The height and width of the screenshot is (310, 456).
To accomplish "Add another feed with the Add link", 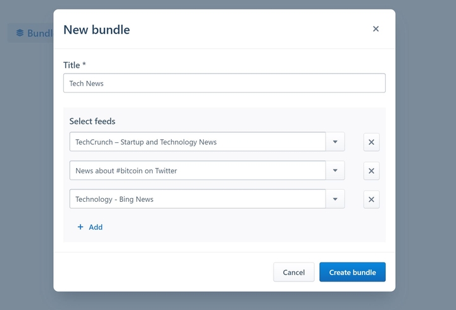I will point(90,227).
